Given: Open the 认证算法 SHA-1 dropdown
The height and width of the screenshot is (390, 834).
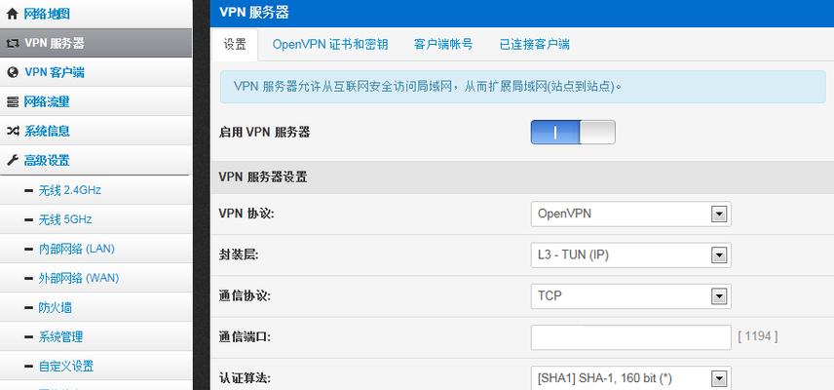Looking at the screenshot, I should (x=630, y=378).
